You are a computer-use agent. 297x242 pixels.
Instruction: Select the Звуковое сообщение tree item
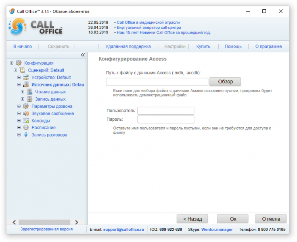(52, 114)
